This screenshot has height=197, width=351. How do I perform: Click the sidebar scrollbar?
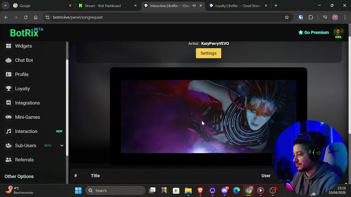[67, 107]
